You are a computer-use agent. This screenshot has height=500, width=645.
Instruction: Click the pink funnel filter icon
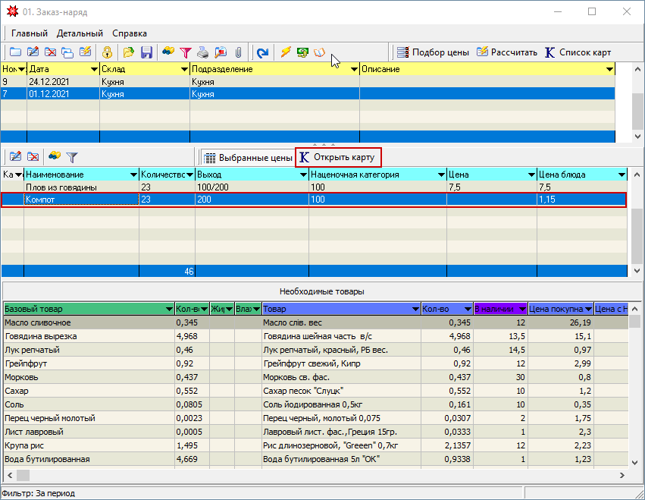(185, 53)
